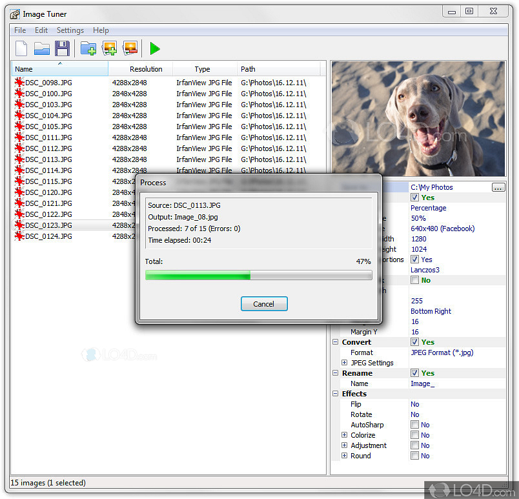The width and height of the screenshot is (519, 499).
Task: Add images with the image-plus toolbar icon
Action: pyautogui.click(x=109, y=48)
